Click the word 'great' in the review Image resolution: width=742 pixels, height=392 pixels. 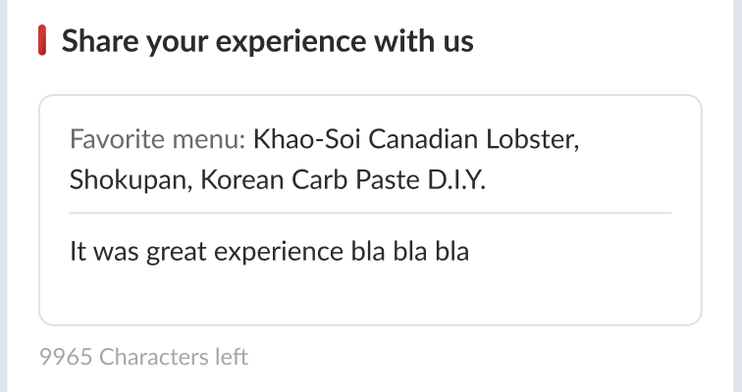coord(172,252)
